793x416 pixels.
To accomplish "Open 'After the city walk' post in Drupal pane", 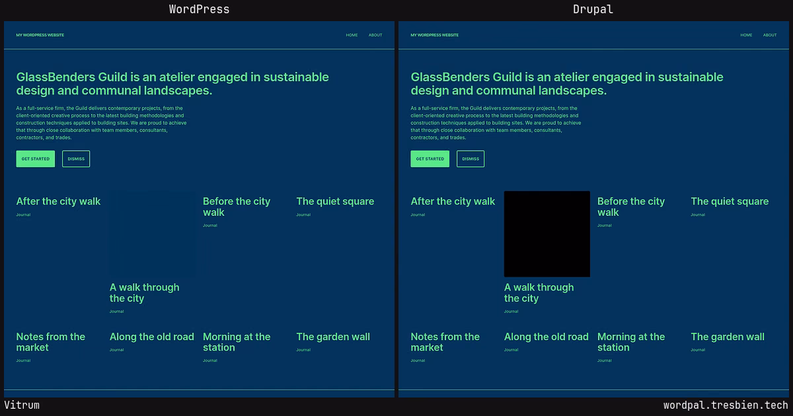I will point(453,201).
